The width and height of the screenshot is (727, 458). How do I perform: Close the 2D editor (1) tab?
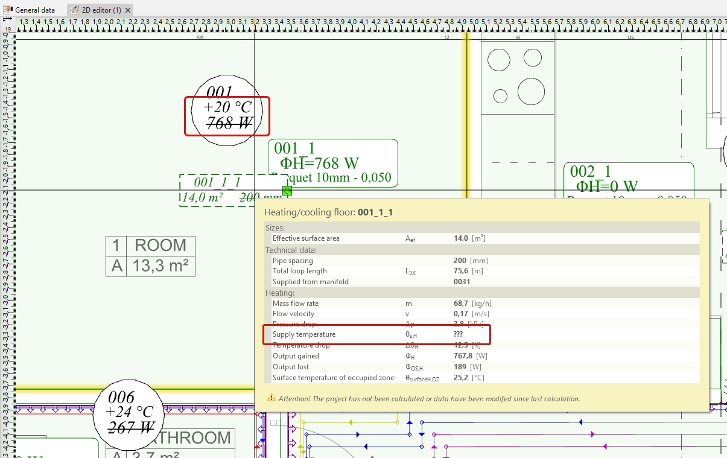[x=129, y=10]
